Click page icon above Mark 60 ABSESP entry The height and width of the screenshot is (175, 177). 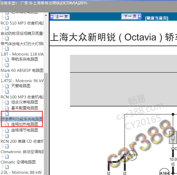(x=7, y=65)
